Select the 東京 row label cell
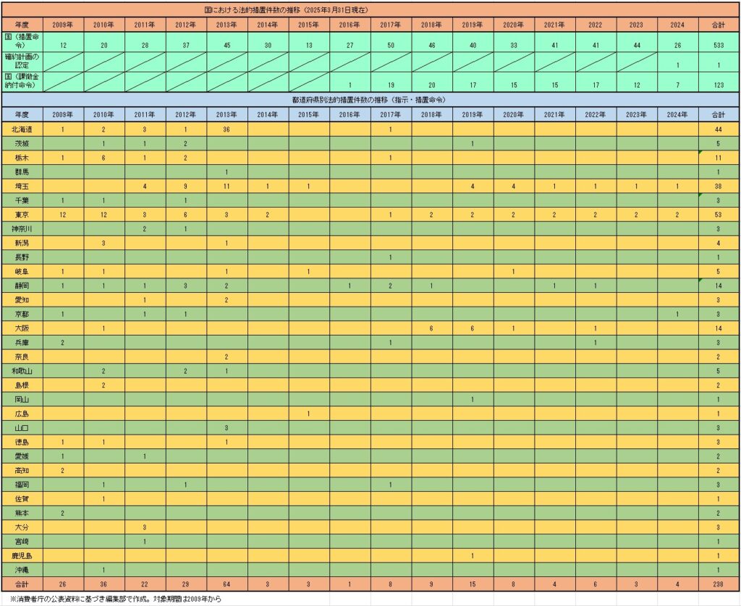Screen dimensions: 741x606 coord(22,214)
